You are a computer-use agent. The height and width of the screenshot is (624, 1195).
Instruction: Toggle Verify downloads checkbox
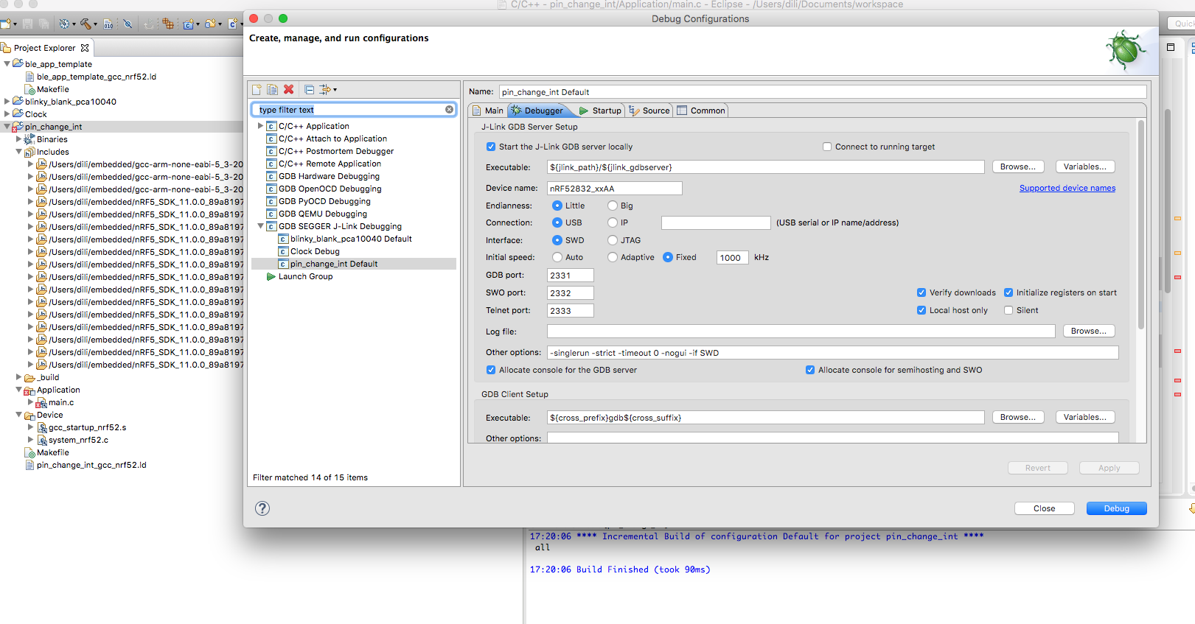pyautogui.click(x=921, y=292)
